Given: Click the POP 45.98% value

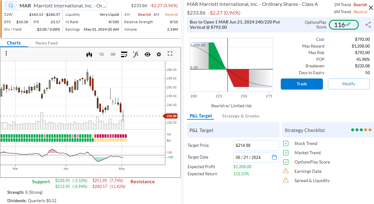Looking at the screenshot, I should pyautogui.click(x=363, y=59).
